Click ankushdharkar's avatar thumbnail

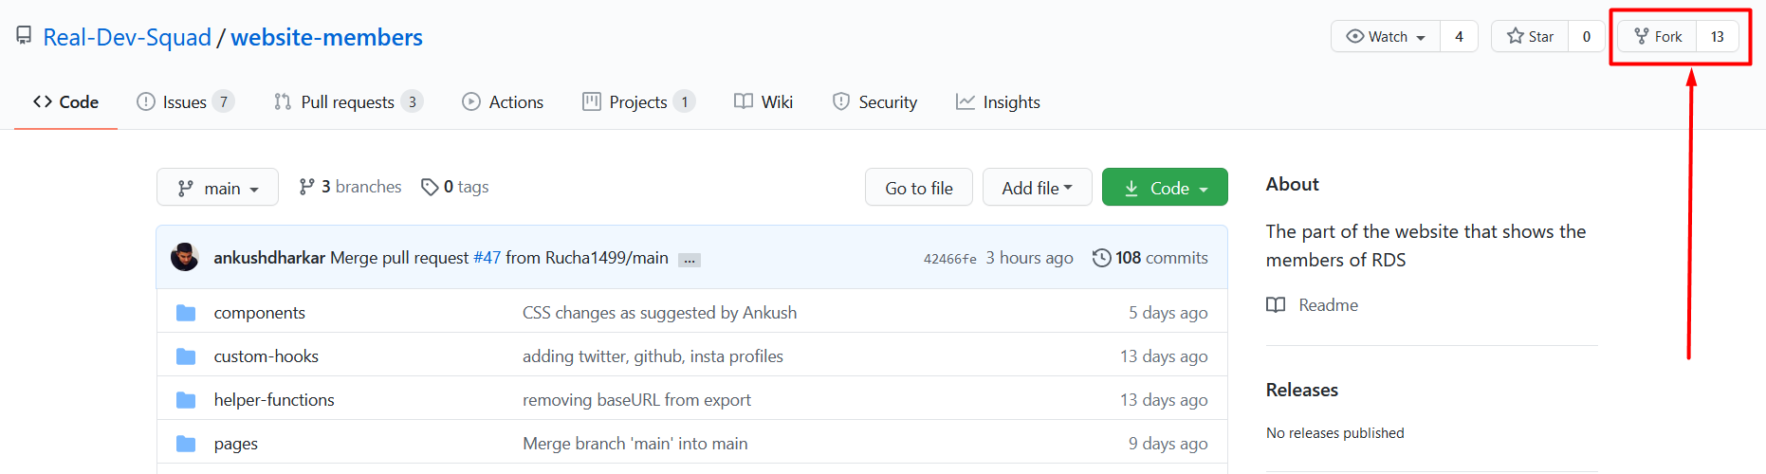[185, 257]
